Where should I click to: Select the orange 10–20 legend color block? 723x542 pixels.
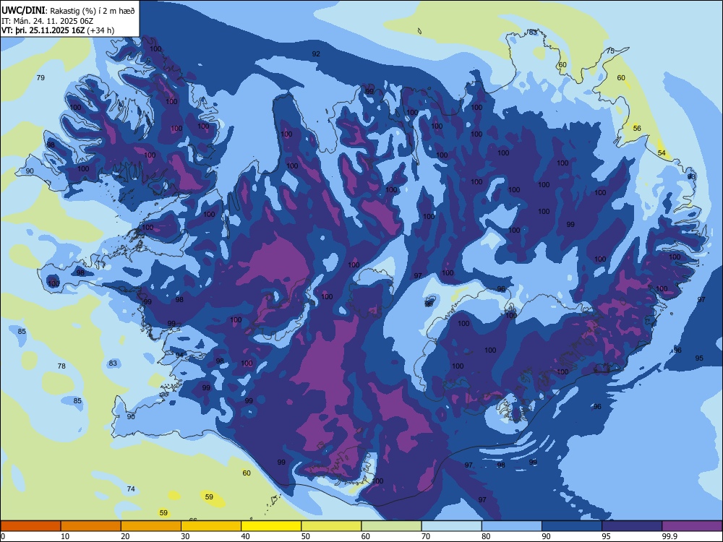pos(91,526)
